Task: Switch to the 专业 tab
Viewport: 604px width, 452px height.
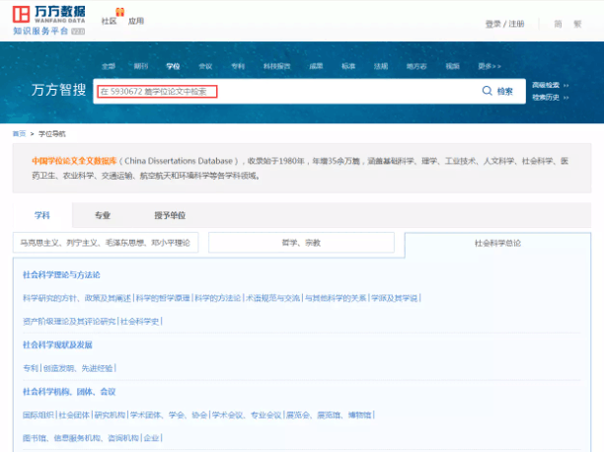Action: pyautogui.click(x=103, y=215)
